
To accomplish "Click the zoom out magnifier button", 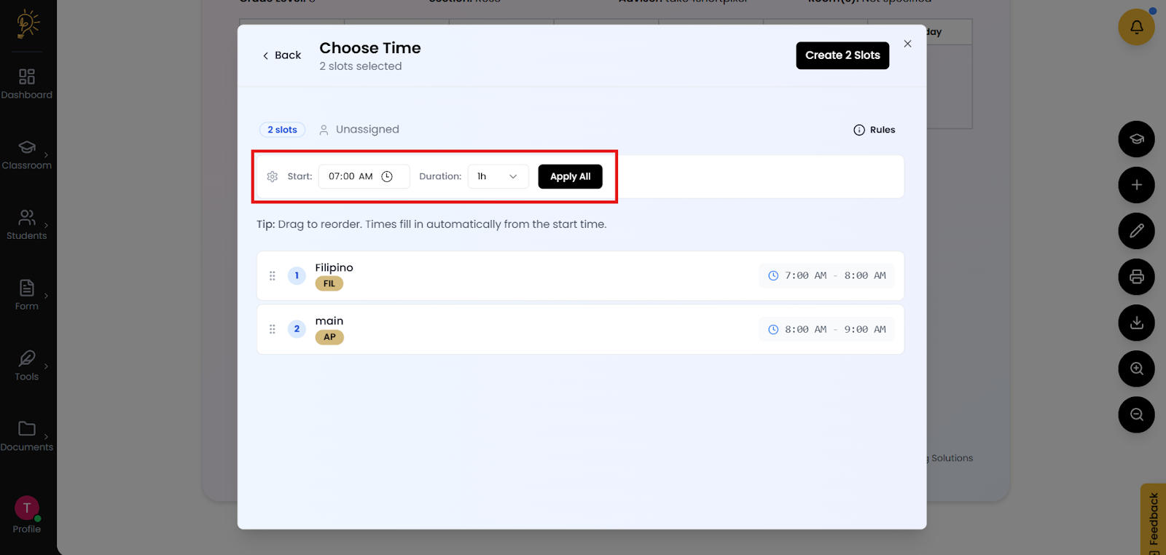I will tap(1136, 414).
